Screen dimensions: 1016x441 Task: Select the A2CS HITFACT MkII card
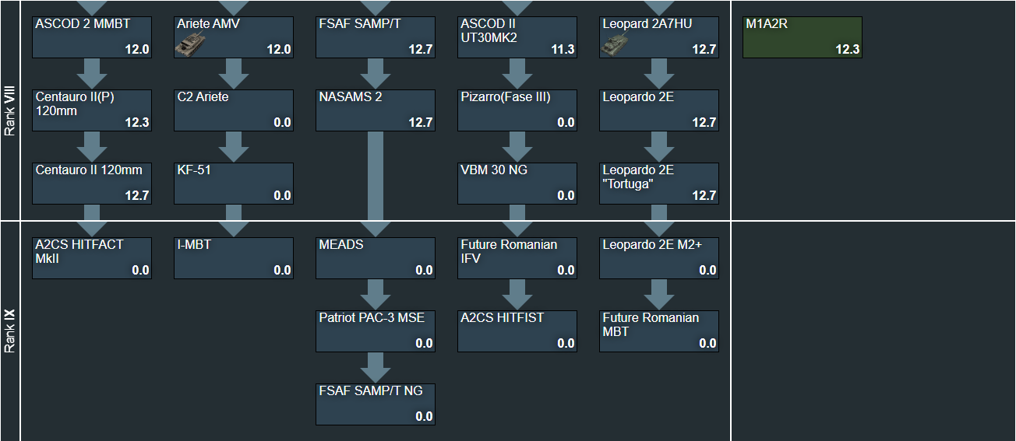pyautogui.click(x=92, y=258)
